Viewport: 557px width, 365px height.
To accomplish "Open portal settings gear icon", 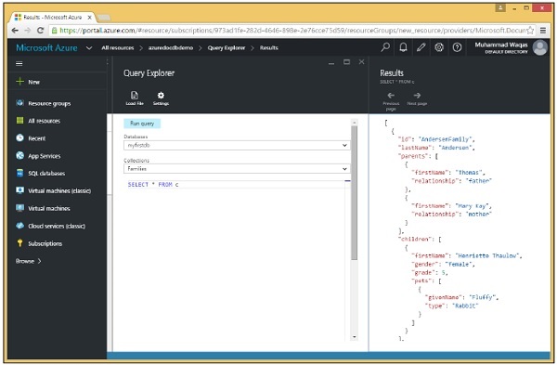I will [x=439, y=47].
